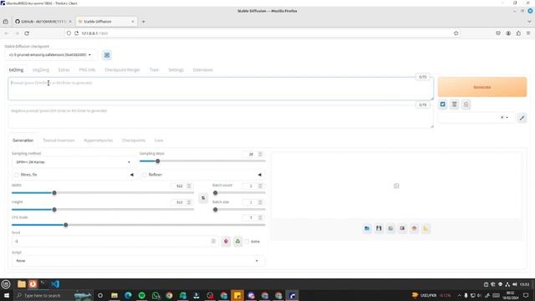Enable the Hires. fix checkbox
The height and width of the screenshot is (301, 535).
pos(17,175)
